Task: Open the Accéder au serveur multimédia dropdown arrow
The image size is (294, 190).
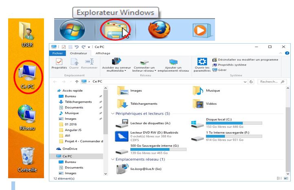Action: pos(125,71)
